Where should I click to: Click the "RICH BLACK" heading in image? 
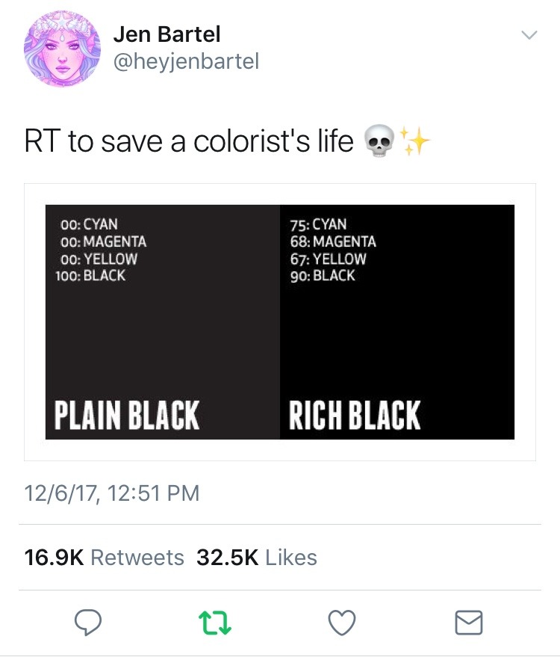pos(355,416)
